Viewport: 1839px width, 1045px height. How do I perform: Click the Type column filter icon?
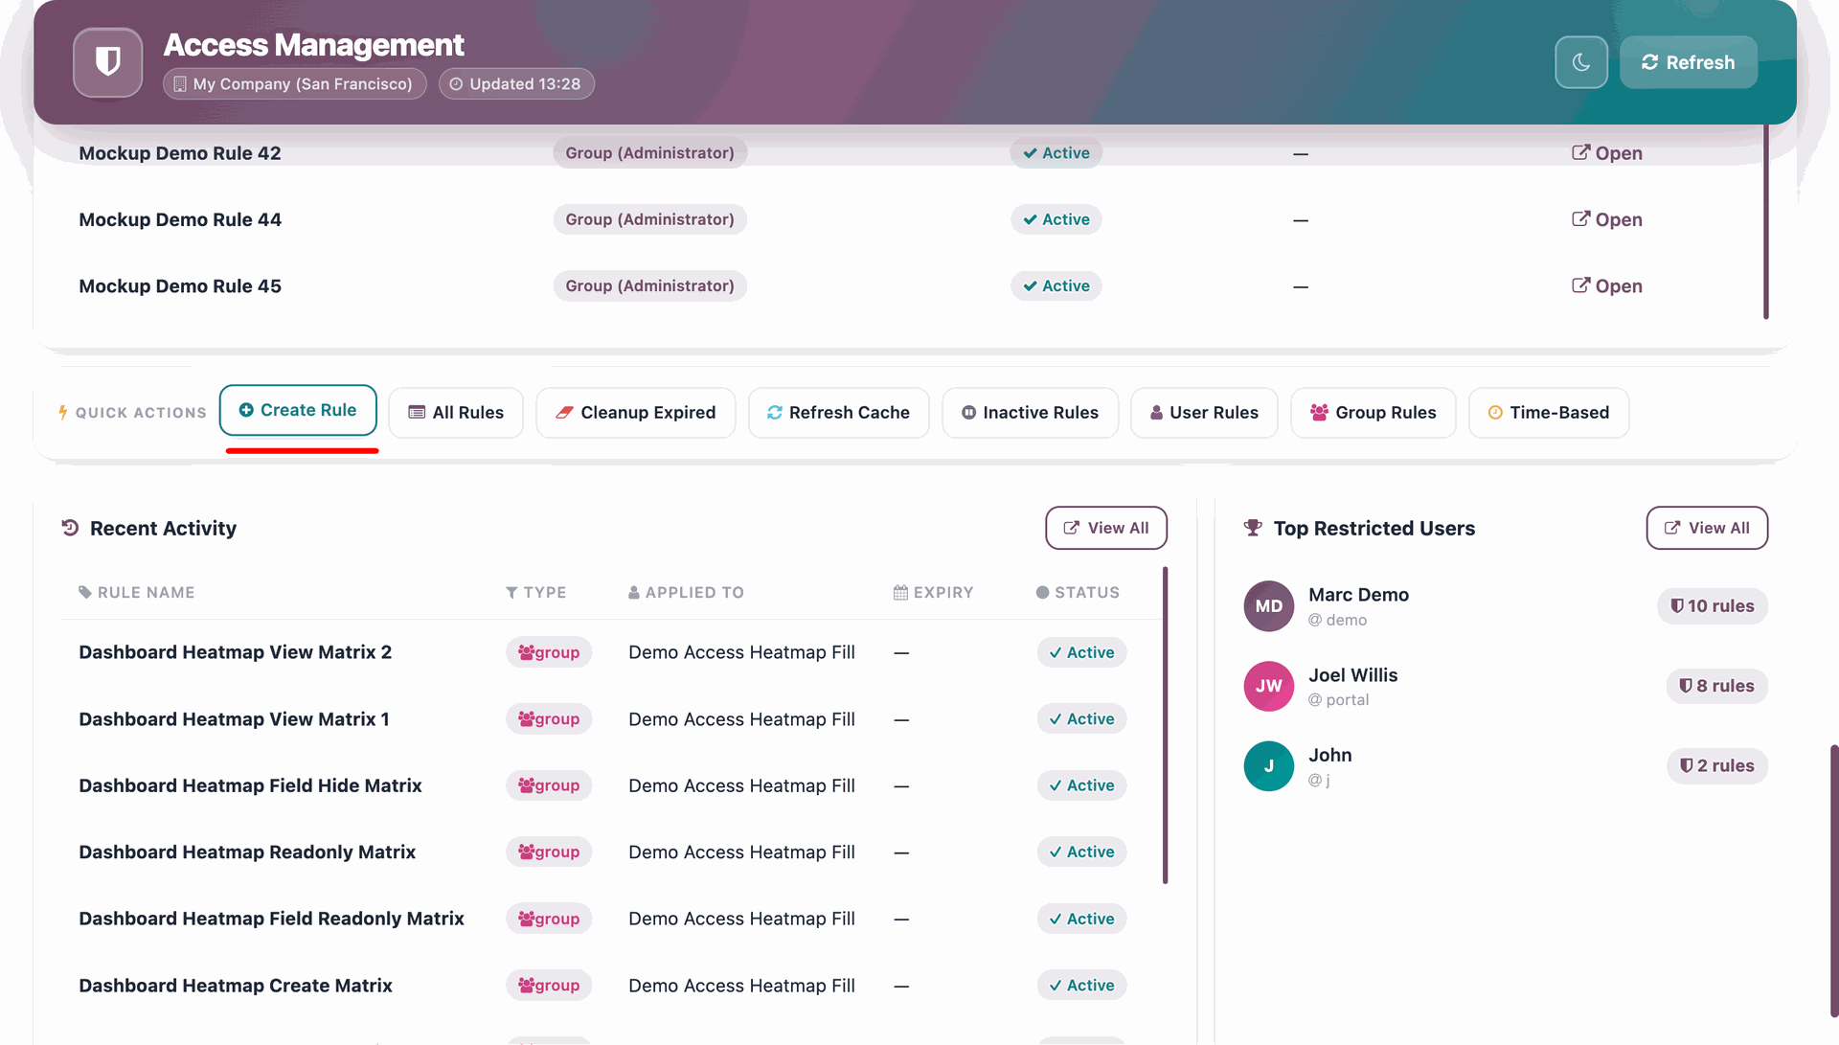[511, 593]
